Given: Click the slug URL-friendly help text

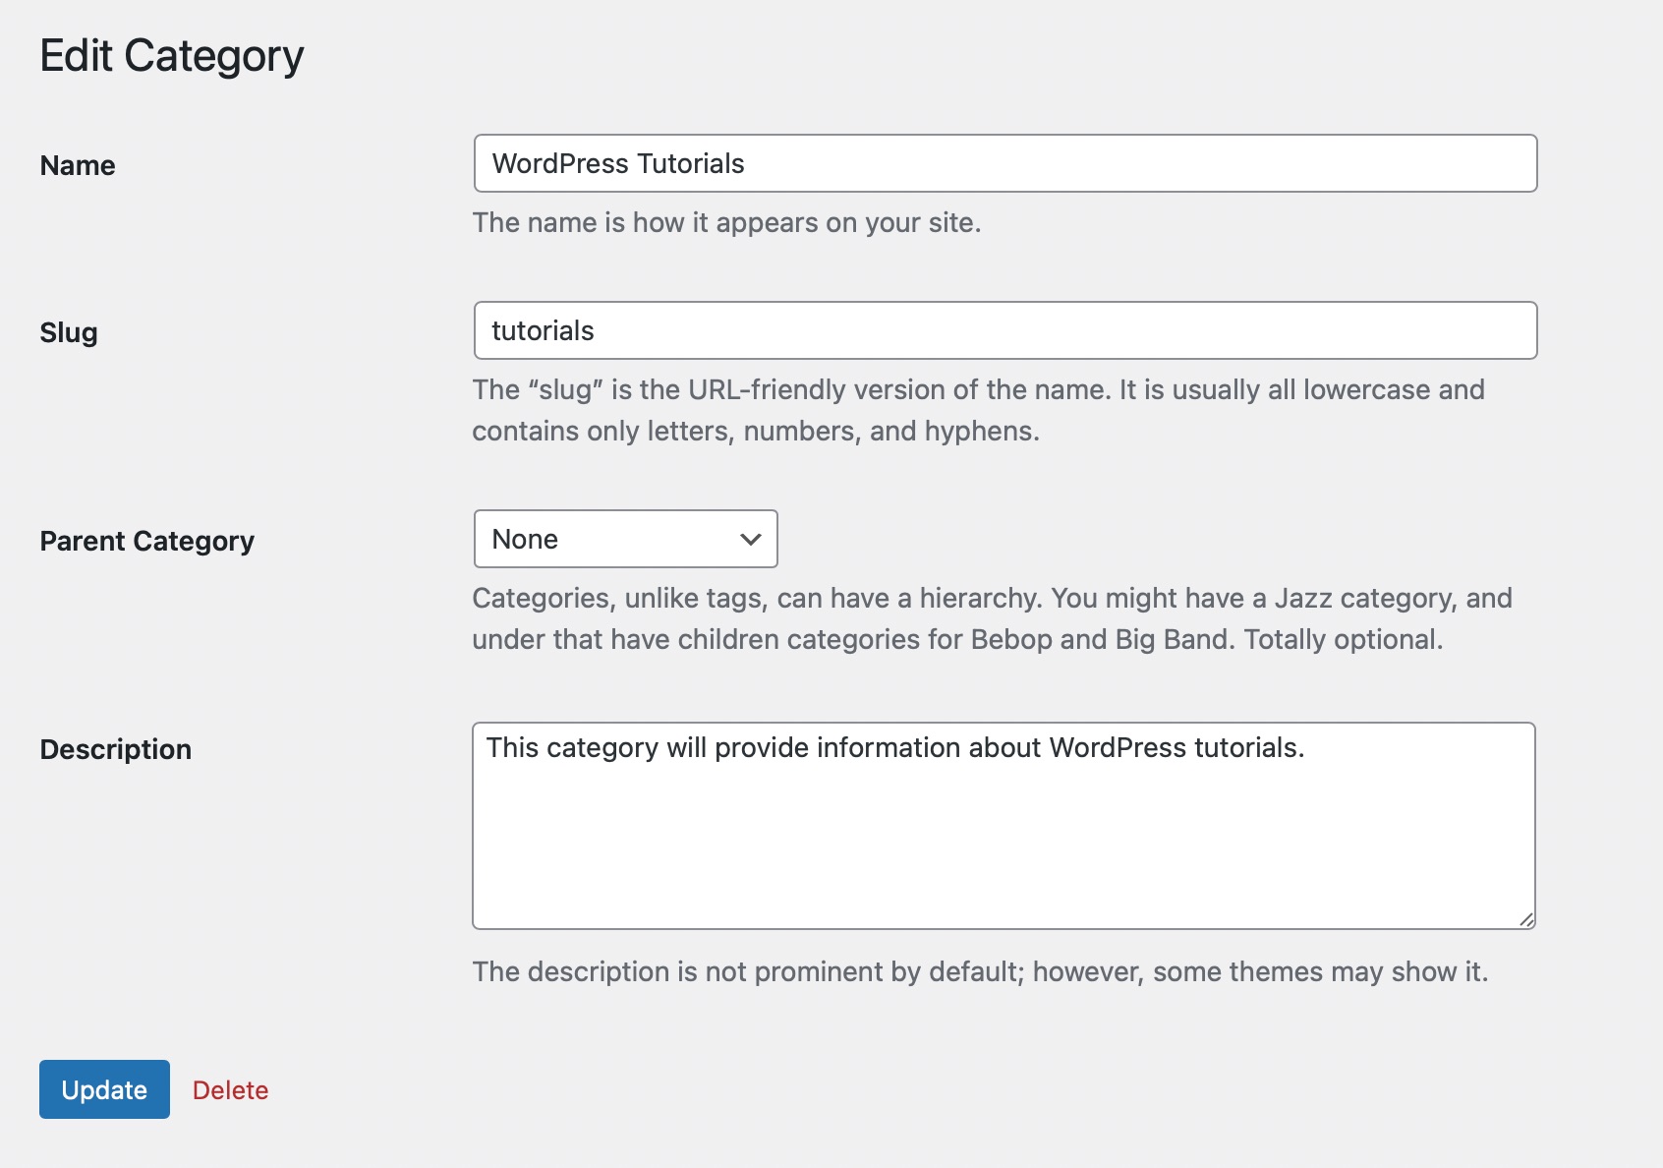Looking at the screenshot, I should point(979,410).
